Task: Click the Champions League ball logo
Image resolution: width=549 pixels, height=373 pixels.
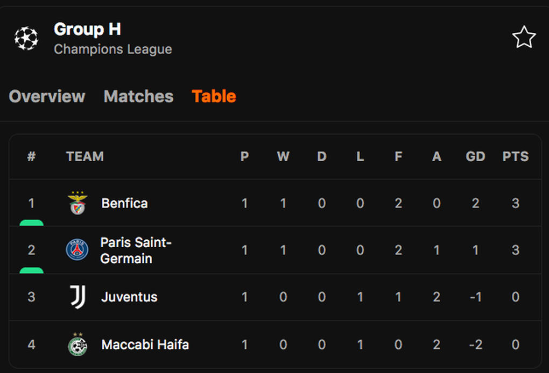Action: click(x=26, y=38)
